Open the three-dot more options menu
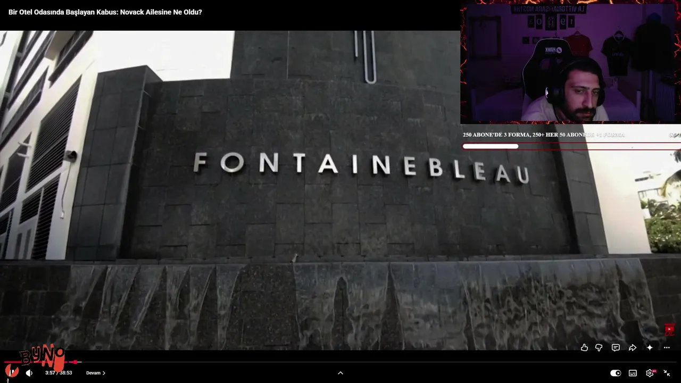This screenshot has width=681, height=383. tap(667, 347)
